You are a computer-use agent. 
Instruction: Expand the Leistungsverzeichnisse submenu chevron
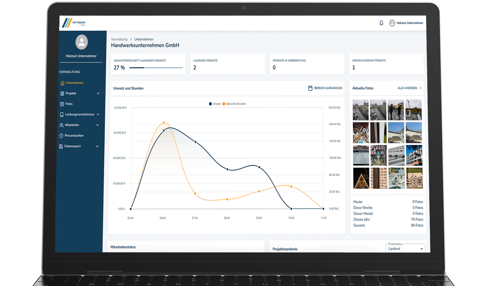[98, 115]
